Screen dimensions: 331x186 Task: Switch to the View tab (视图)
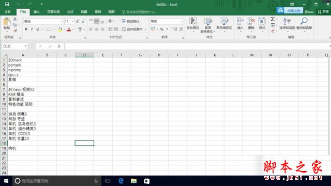111,12
